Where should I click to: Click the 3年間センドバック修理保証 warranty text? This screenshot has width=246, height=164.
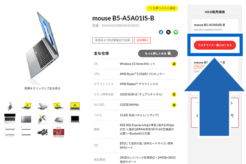click(148, 159)
